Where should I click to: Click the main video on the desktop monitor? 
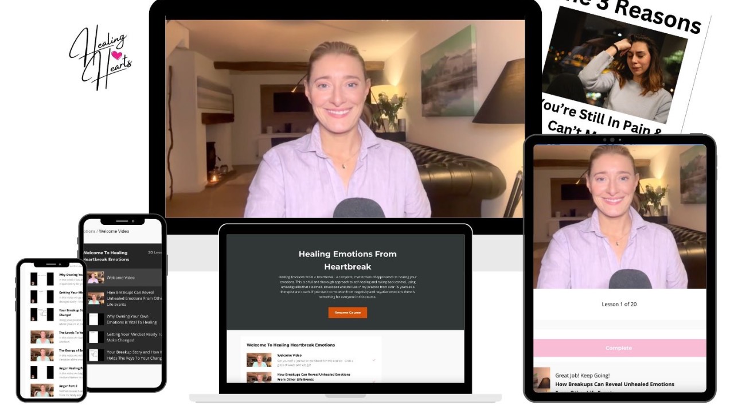point(345,119)
